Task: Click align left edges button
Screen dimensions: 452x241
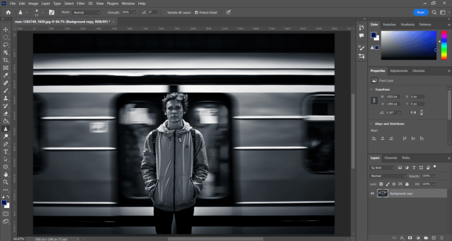Action: coord(374,139)
